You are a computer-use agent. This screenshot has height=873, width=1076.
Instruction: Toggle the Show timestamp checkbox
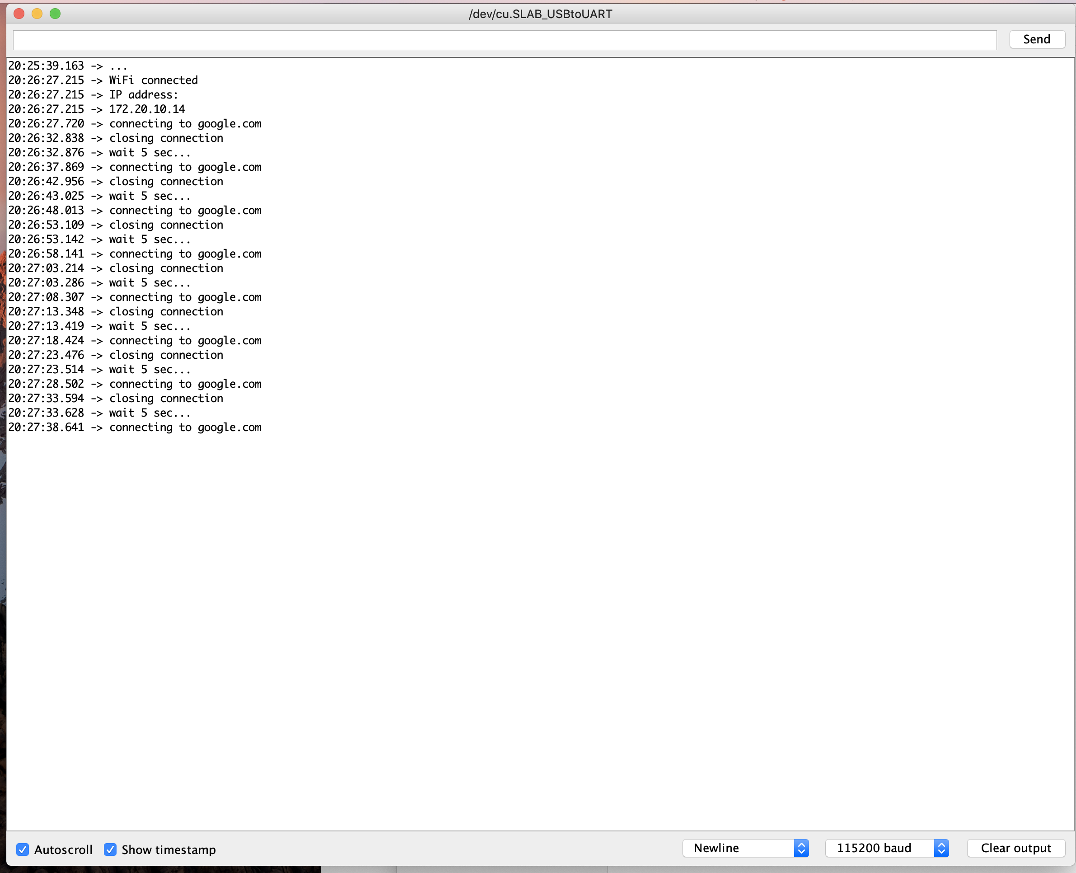tap(110, 850)
